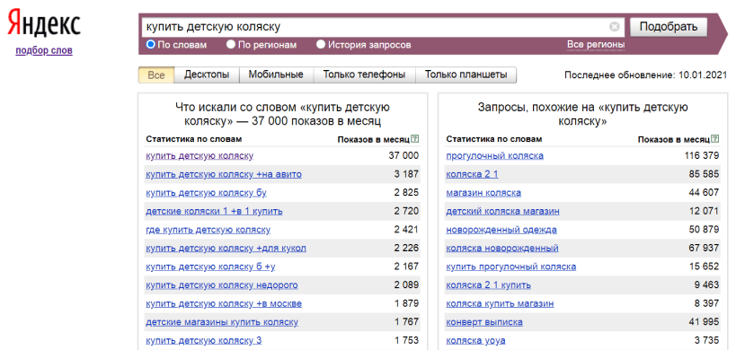Click the impressions value '3 187'
This screenshot has width=736, height=350.
click(x=406, y=174)
